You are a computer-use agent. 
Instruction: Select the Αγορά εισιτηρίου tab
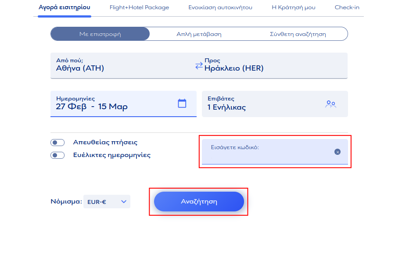[64, 7]
